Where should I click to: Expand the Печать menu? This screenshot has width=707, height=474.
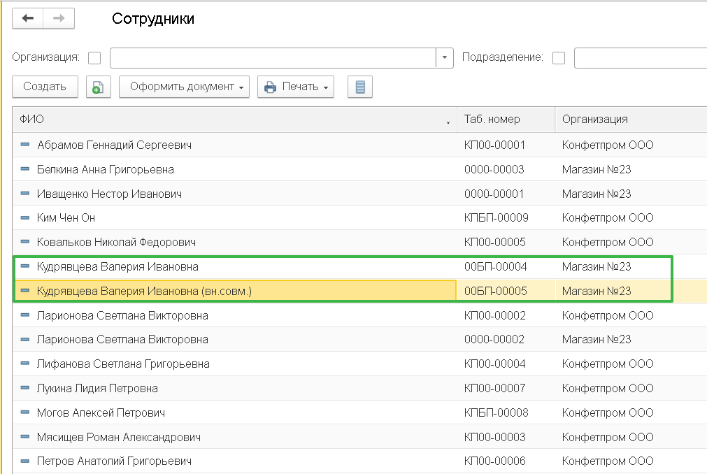(x=296, y=87)
